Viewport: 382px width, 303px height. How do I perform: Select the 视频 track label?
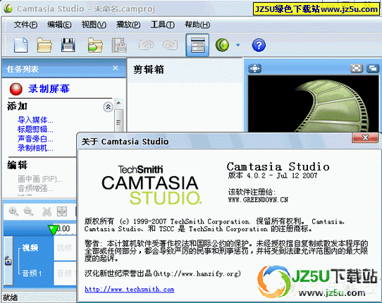point(30,248)
